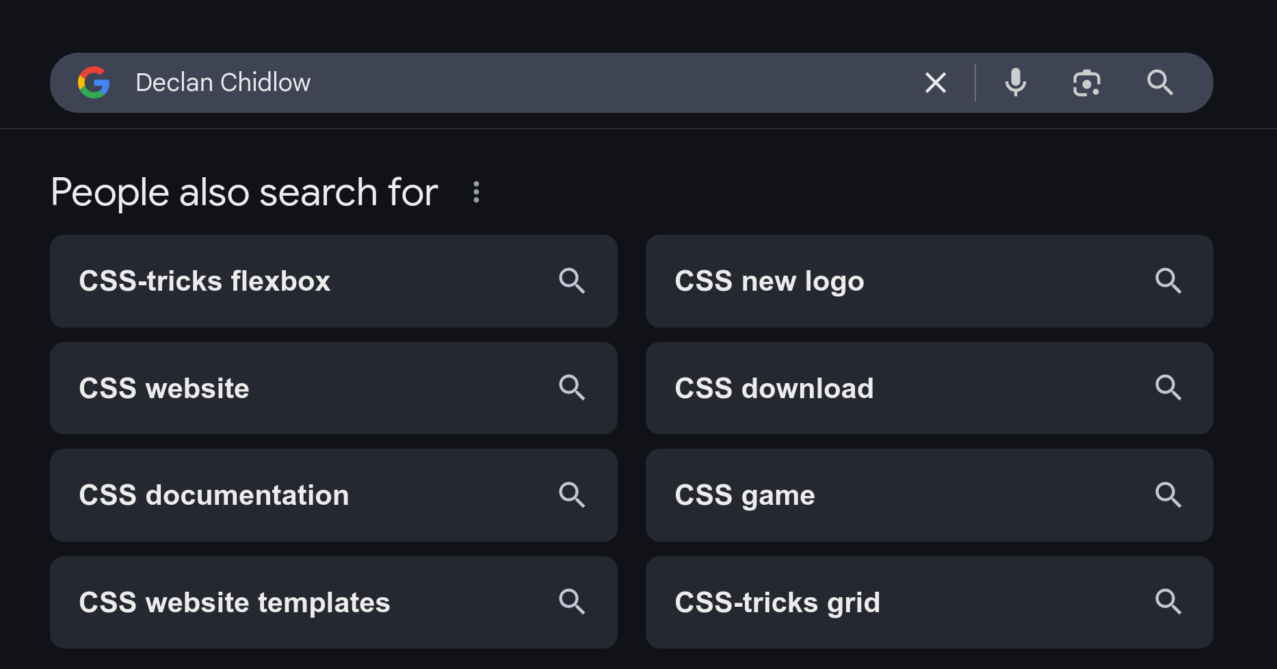Click the Google logo icon

[94, 83]
